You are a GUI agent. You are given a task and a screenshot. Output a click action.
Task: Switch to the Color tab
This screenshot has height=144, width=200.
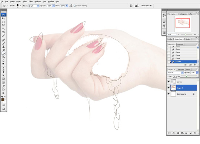click(170, 39)
